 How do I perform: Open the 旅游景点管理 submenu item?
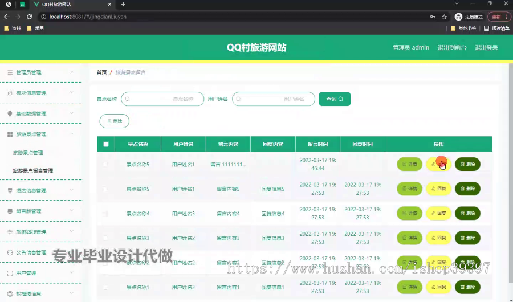(x=28, y=153)
